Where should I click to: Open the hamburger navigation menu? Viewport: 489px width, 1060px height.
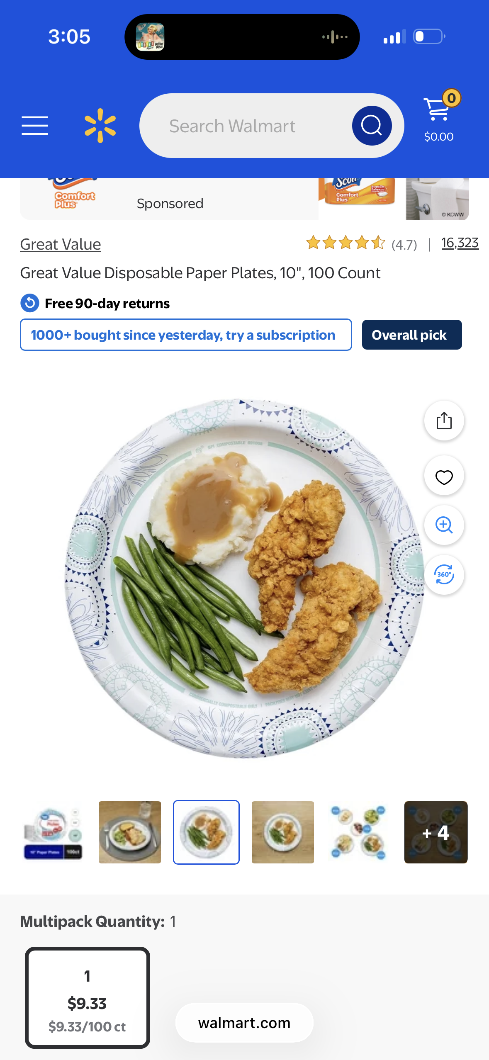35,126
